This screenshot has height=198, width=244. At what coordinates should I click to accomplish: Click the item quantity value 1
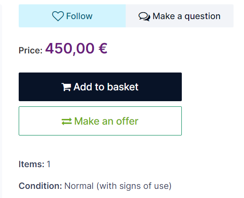point(49,164)
